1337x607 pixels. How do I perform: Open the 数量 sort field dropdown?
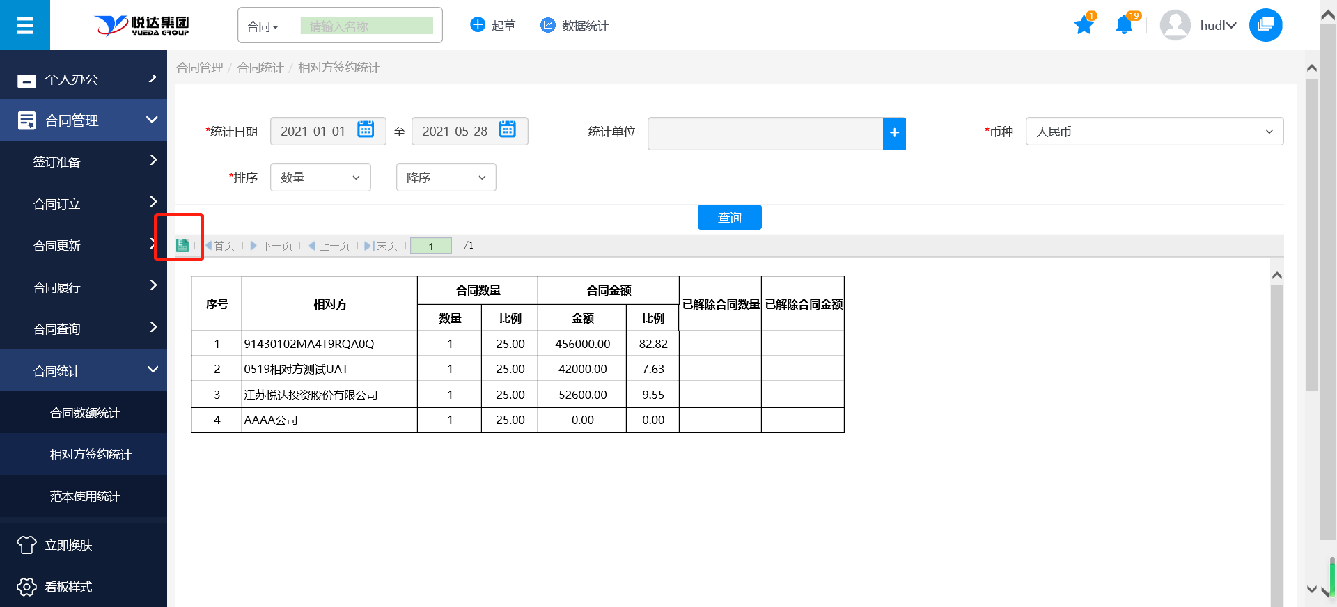(320, 178)
